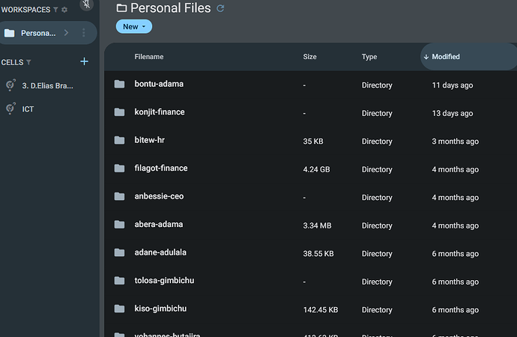Open the anbessie-ceo folder
Screen dimensions: 517x337
point(159,196)
